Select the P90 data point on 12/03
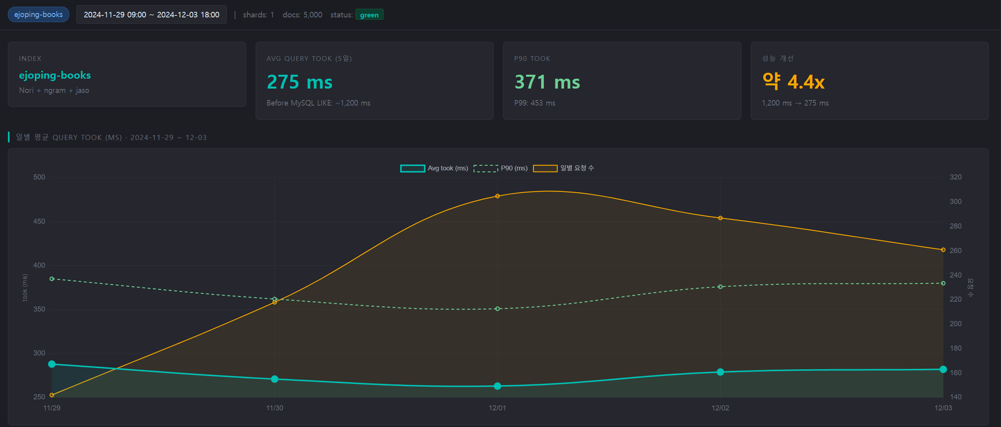This screenshot has height=427, width=1001. coord(943,283)
